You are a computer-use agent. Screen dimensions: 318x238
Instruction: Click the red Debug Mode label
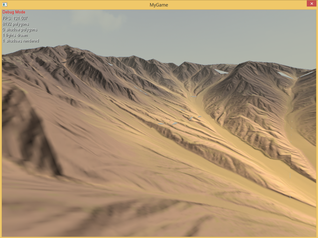pyautogui.click(x=14, y=12)
